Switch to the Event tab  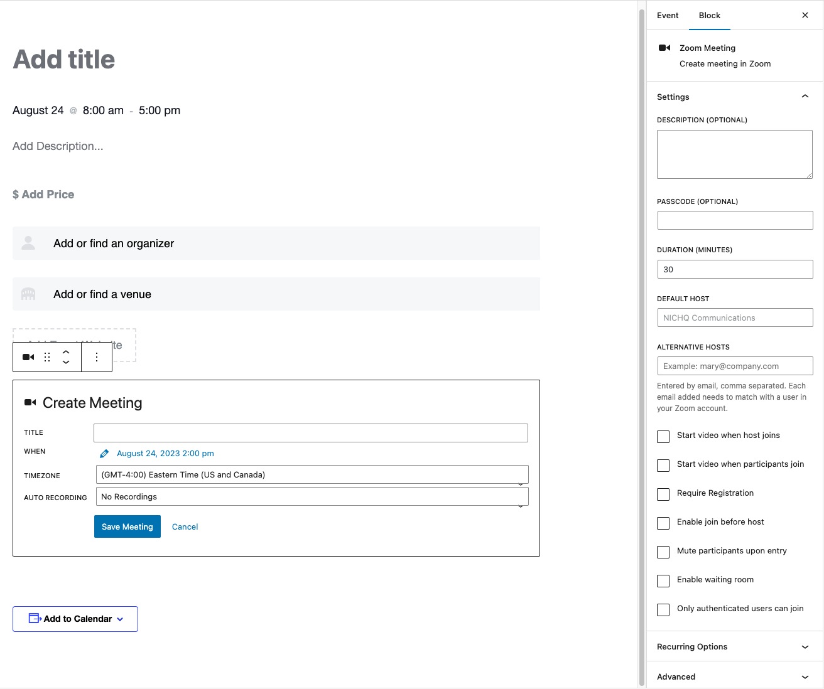[x=668, y=15]
